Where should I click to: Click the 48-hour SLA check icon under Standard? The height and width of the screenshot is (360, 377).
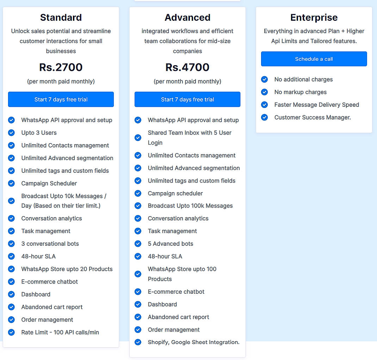11,256
